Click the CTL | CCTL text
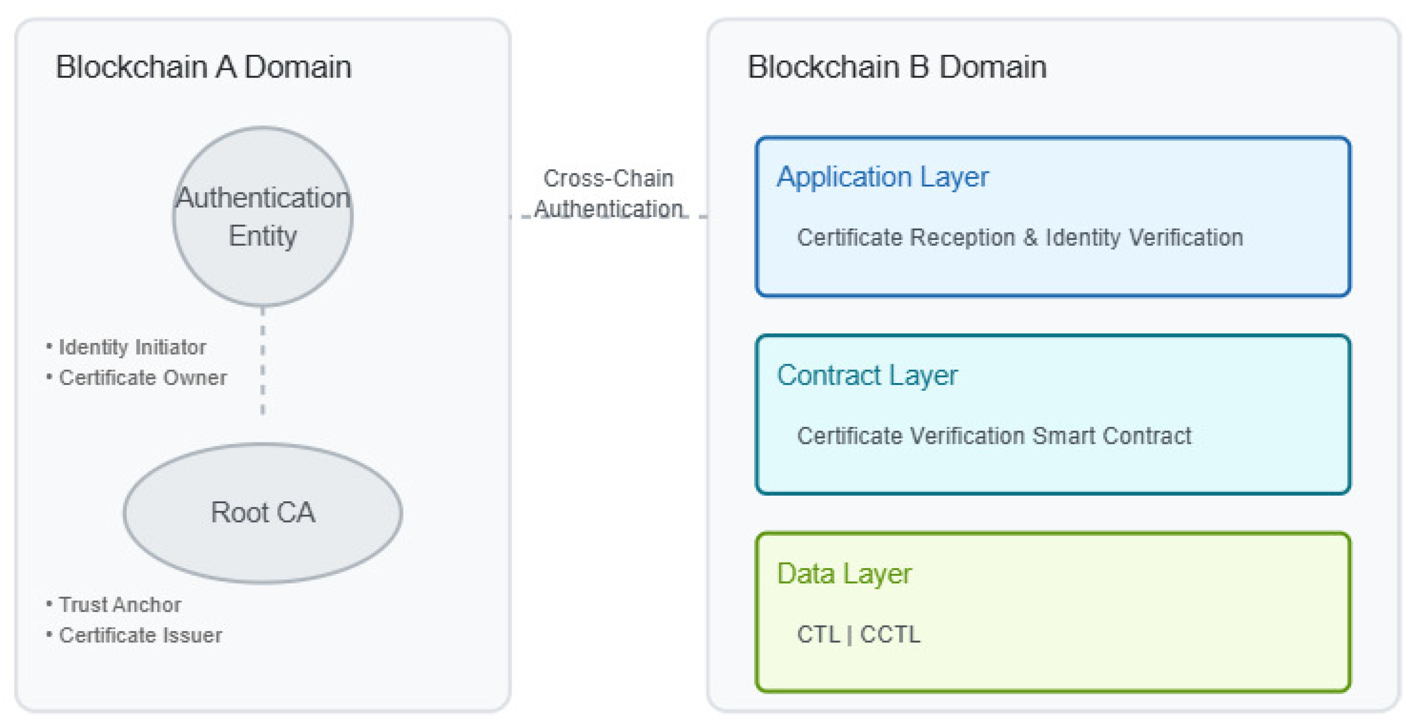The width and height of the screenshot is (1415, 726). [x=858, y=635]
